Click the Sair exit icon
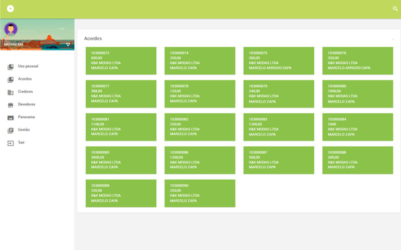The width and height of the screenshot is (401, 250). coord(11,143)
